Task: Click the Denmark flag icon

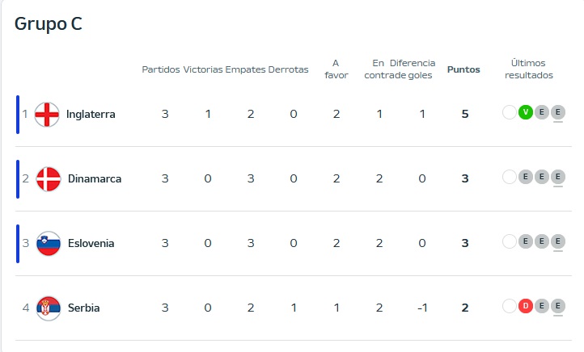Action: [49, 178]
